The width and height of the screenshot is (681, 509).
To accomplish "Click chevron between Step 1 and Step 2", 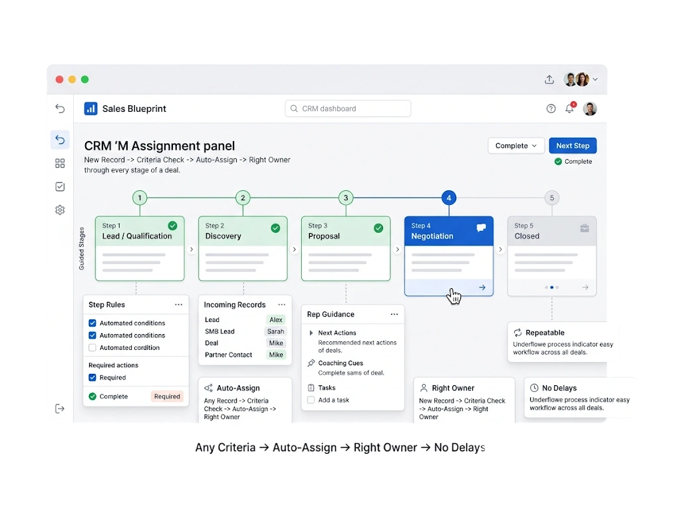I will tap(192, 250).
